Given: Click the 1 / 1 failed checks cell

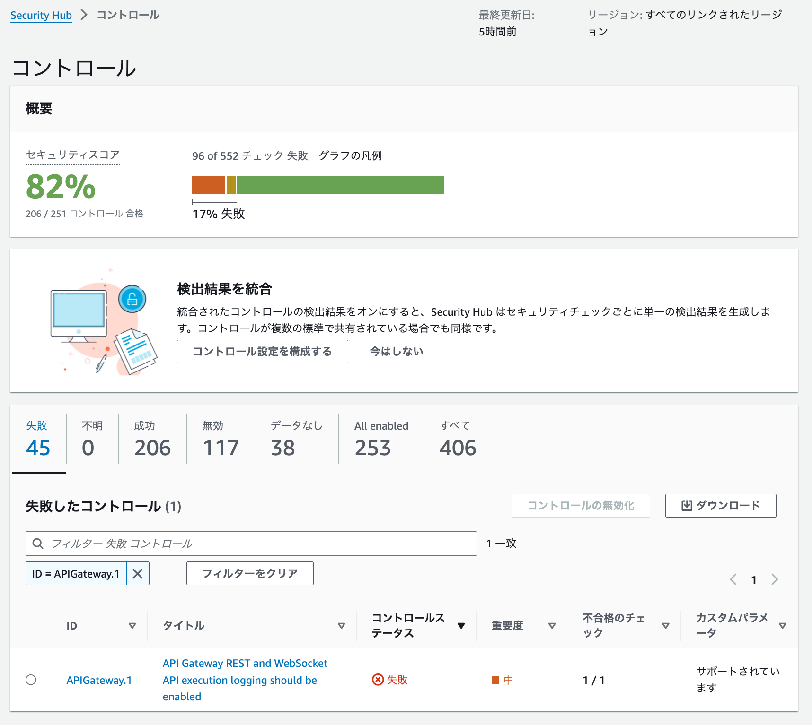Looking at the screenshot, I should pos(594,680).
